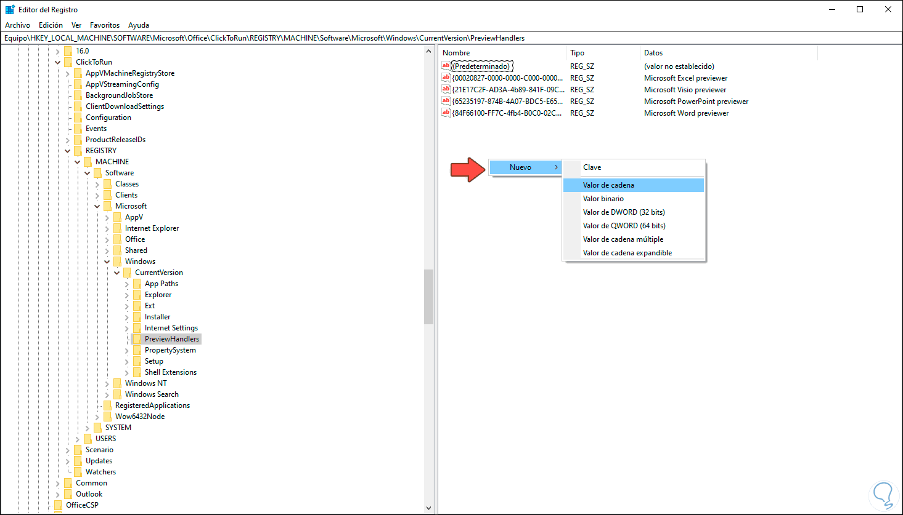Image resolution: width=903 pixels, height=515 pixels.
Task: Collapse the Microsoft tree node
Action: tap(97, 206)
